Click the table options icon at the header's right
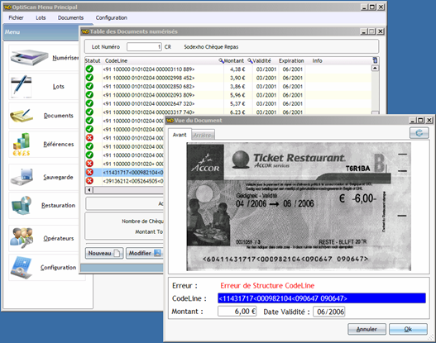 point(375,60)
